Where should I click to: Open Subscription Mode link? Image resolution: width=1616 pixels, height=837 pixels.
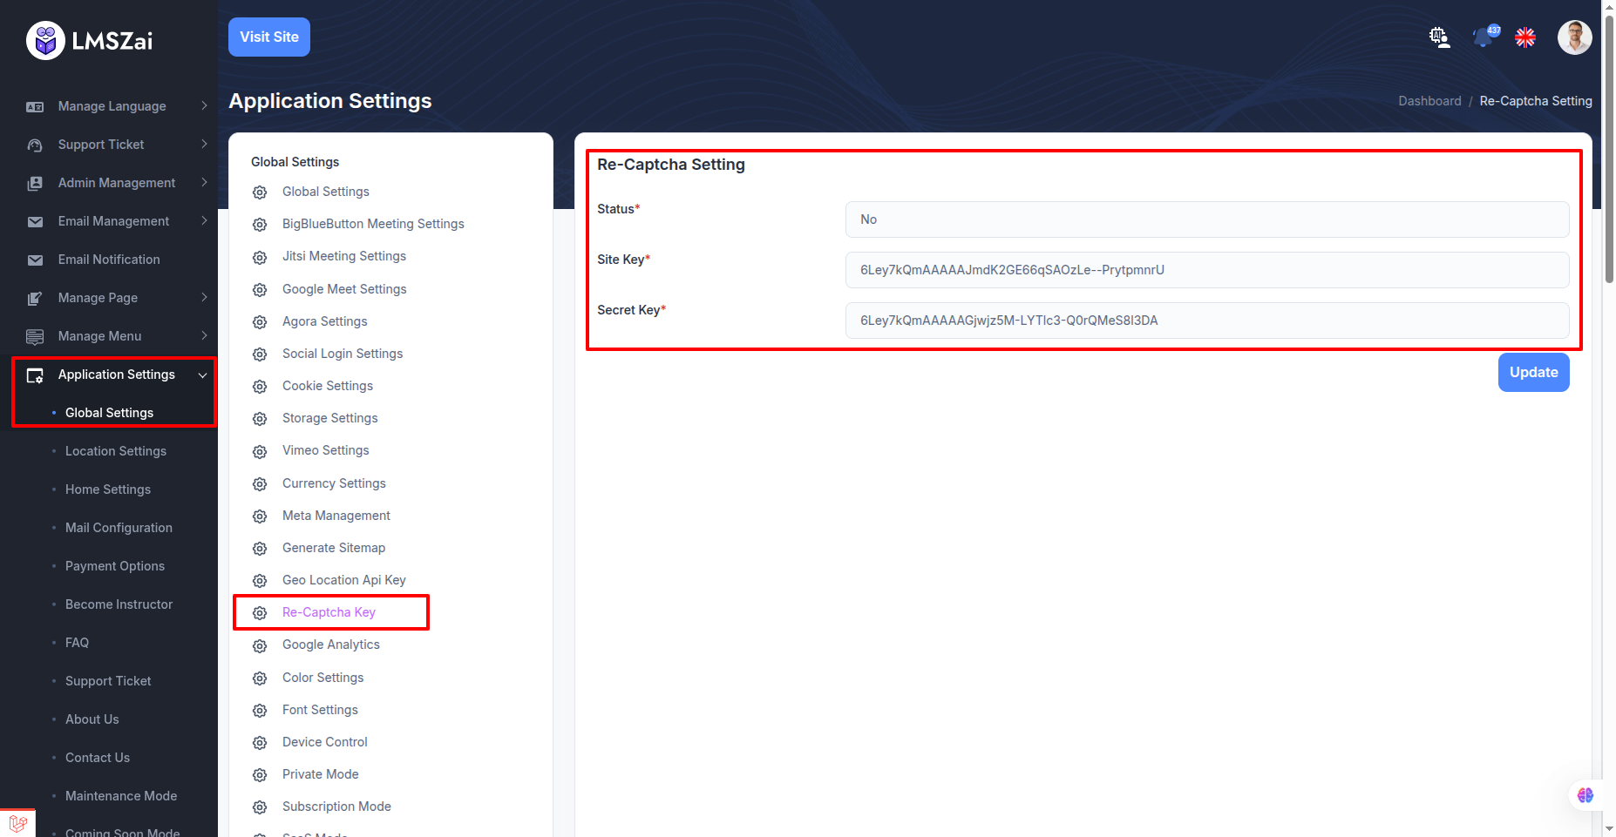click(336, 807)
